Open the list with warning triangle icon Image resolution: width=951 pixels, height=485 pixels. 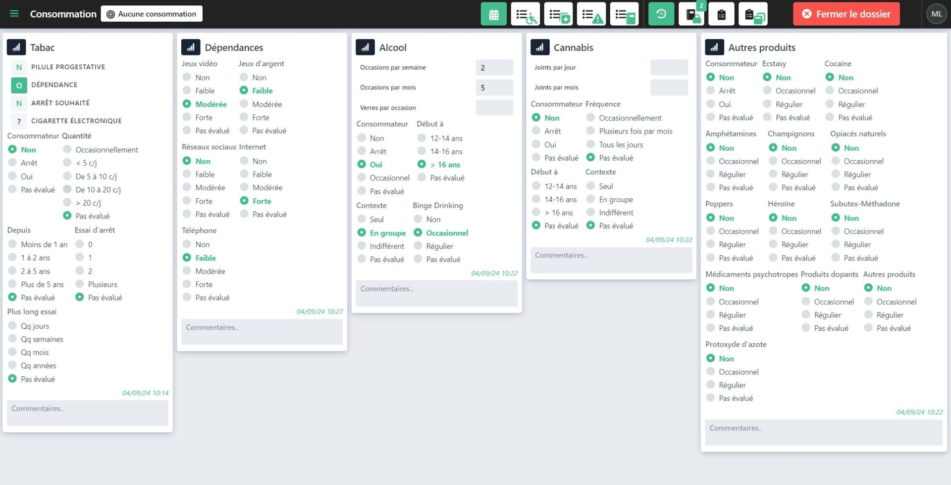tap(591, 14)
